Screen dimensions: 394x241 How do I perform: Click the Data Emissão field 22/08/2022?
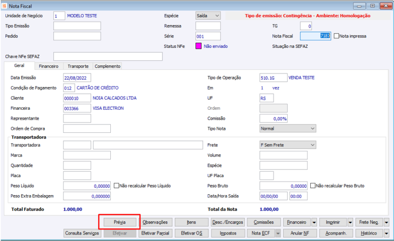(x=77, y=78)
